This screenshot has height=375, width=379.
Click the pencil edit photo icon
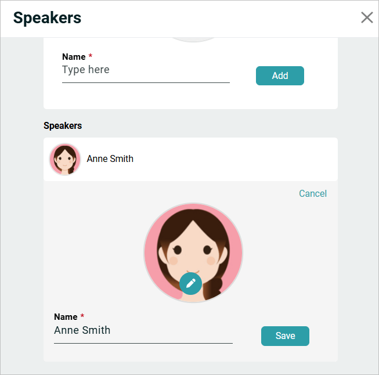pyautogui.click(x=190, y=283)
